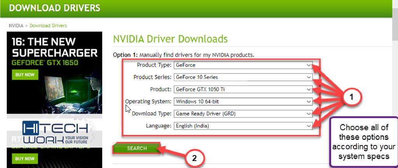The width and height of the screenshot is (398, 168).
Task: Click the green SEARCH button
Action: click(x=137, y=148)
